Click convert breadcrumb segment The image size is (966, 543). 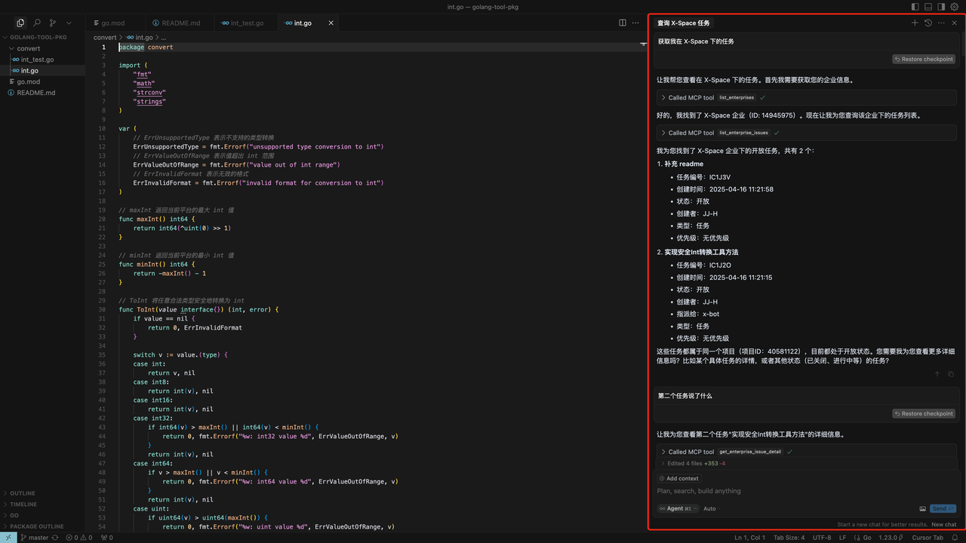[x=105, y=37]
